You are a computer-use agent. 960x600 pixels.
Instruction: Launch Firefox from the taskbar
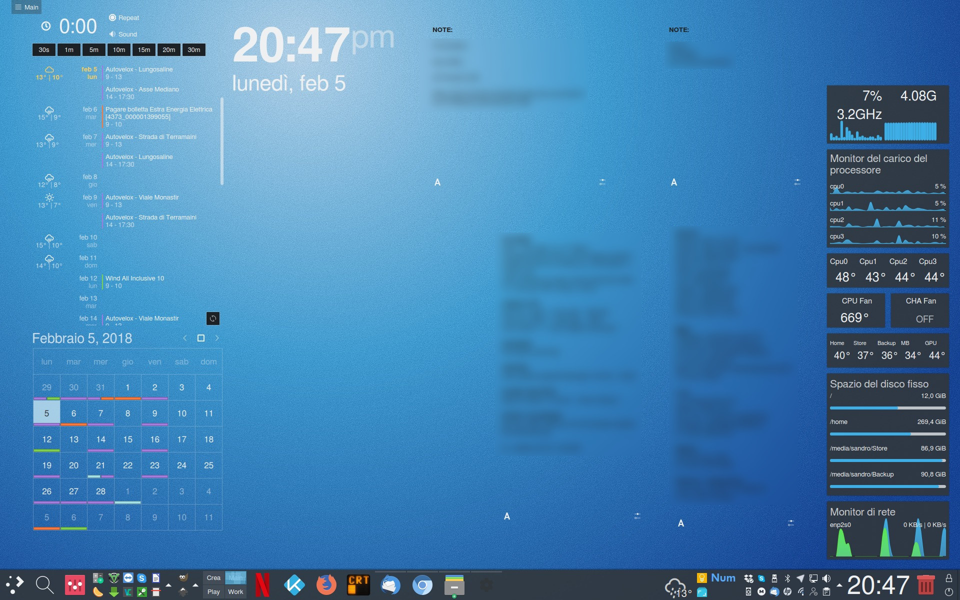click(326, 585)
